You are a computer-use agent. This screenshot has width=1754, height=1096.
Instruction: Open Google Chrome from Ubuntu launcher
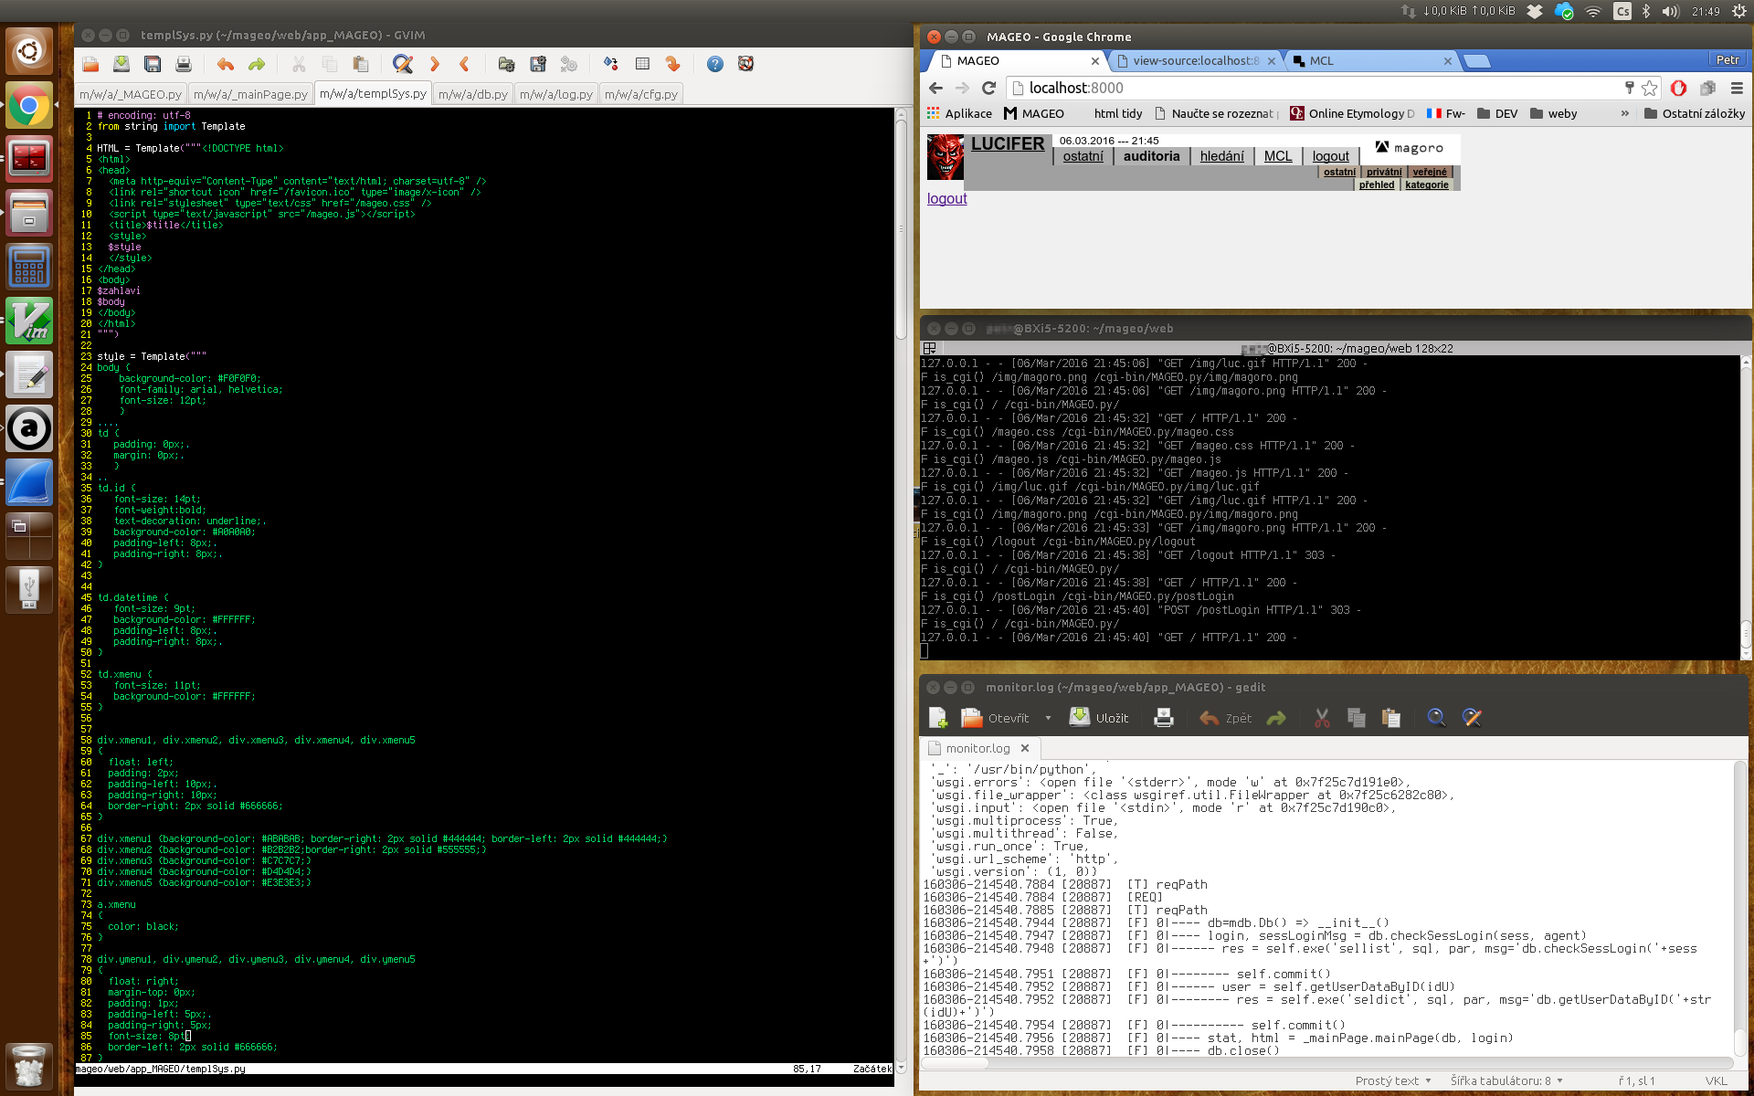[x=29, y=106]
